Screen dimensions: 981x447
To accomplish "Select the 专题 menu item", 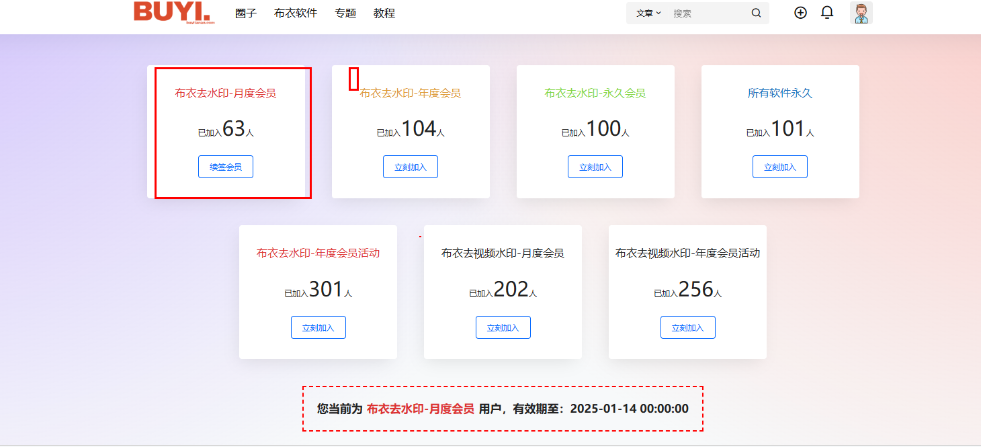I will click(345, 13).
